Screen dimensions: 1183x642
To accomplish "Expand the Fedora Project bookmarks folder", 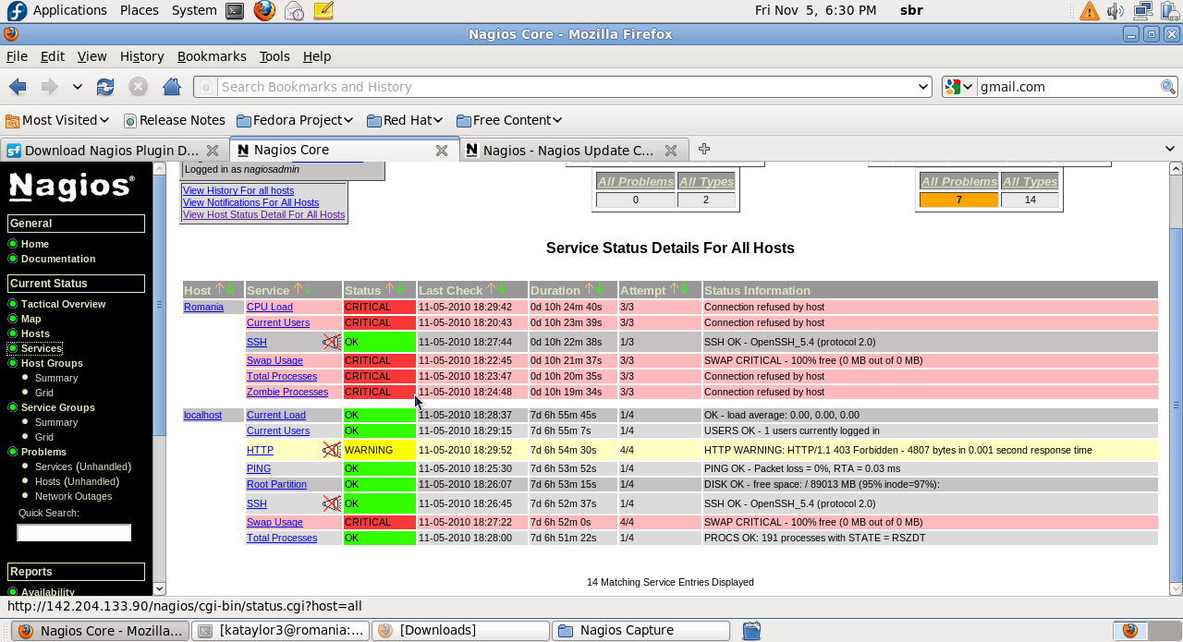I will click(296, 120).
